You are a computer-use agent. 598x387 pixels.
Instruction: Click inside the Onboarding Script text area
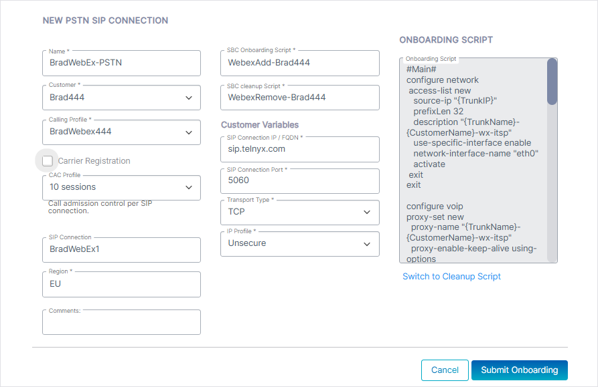(472, 160)
